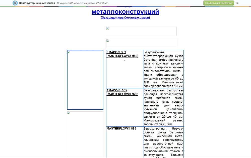The height and width of the screenshot is (158, 251).
Task: Click the text 'заполнителя 2,5 мм.'
Action: point(158,124)
